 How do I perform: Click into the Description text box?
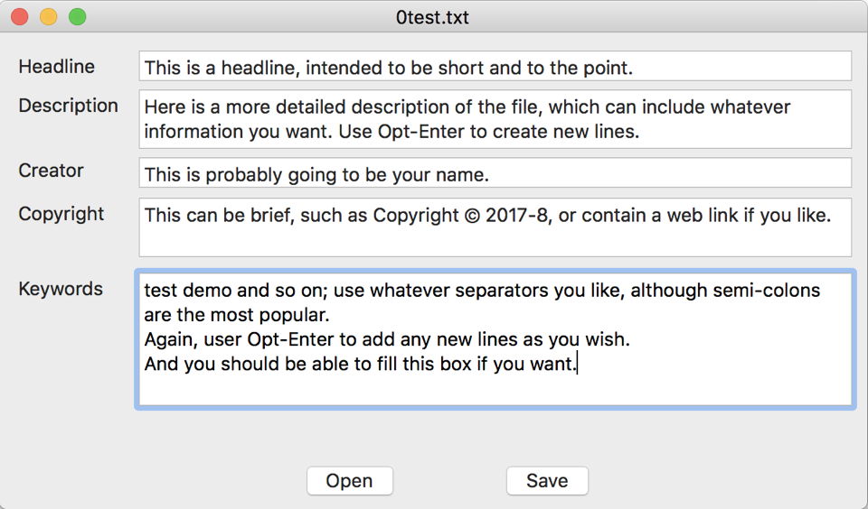pyautogui.click(x=495, y=119)
